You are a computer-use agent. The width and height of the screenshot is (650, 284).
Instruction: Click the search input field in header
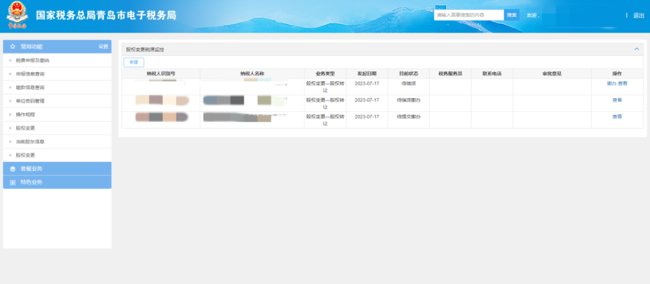coord(468,15)
